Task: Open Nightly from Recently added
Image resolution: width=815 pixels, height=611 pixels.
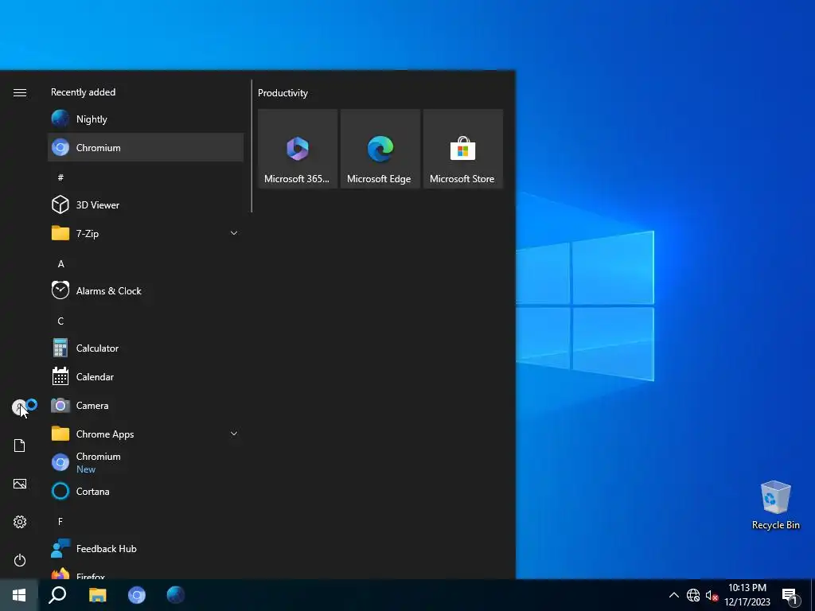Action: pyautogui.click(x=146, y=119)
